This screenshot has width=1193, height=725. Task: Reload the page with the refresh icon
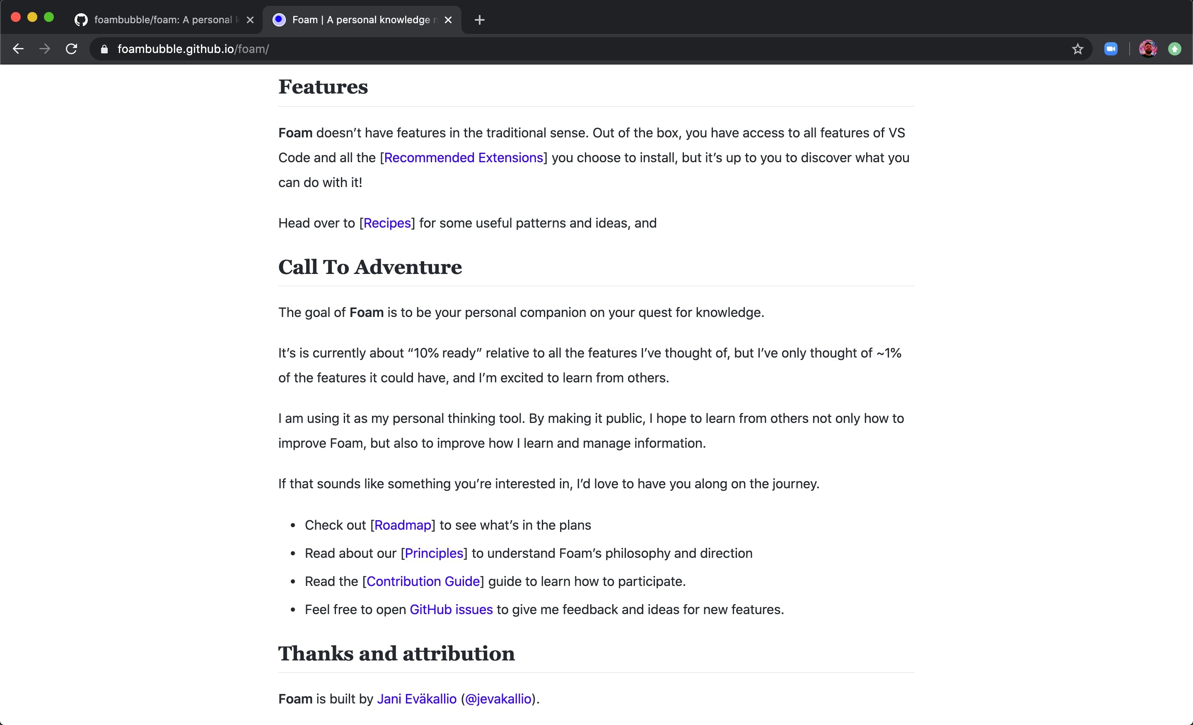pos(72,49)
